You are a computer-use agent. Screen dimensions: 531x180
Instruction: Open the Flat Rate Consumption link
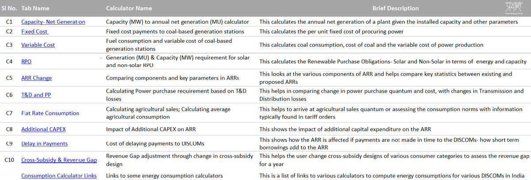point(50,113)
